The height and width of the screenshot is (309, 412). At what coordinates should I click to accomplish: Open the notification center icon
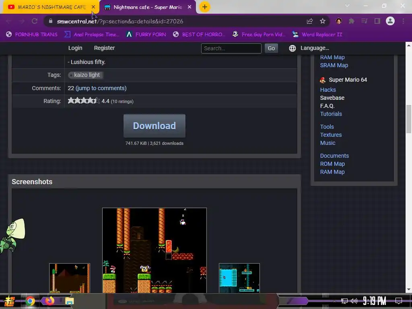tap(399, 301)
